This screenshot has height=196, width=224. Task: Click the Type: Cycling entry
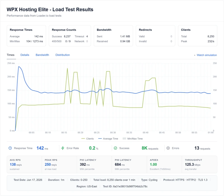[149, 180]
